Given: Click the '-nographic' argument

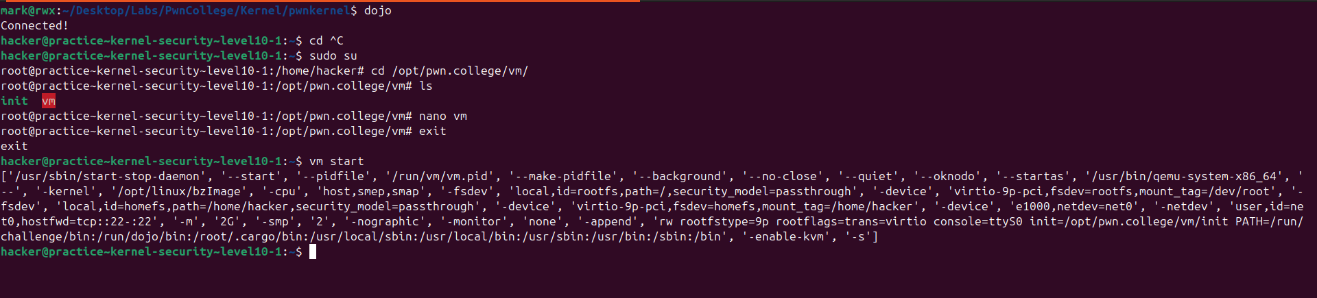Looking at the screenshot, I should pos(388,222).
